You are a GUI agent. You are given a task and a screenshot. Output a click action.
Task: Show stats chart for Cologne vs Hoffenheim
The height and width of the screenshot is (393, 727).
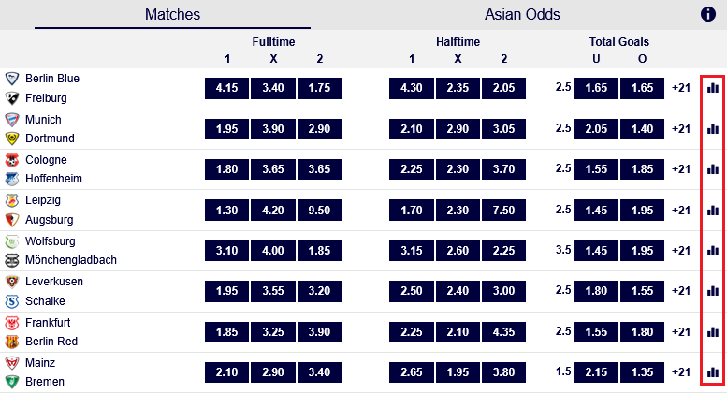pos(713,169)
